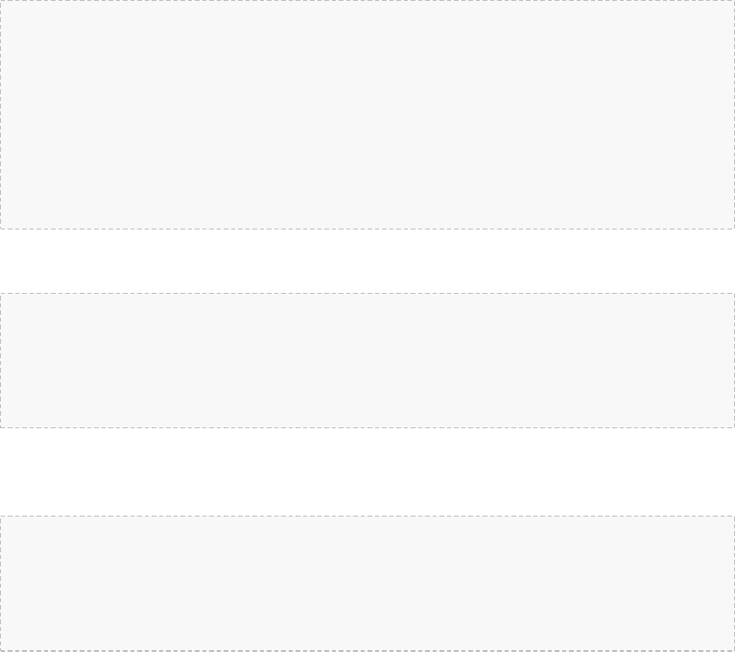The image size is (735, 652).
Task: Click the large empty dashed panel at top
Action: click(367, 114)
